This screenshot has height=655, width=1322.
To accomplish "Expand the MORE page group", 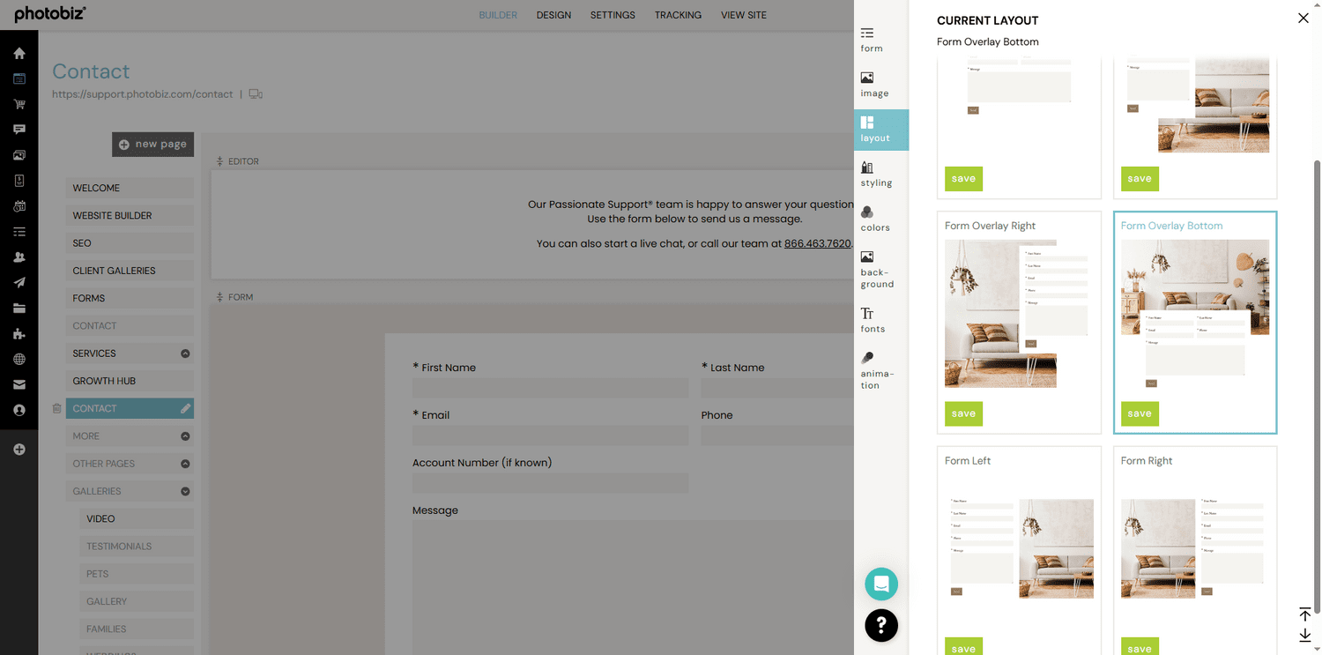I will coord(185,436).
